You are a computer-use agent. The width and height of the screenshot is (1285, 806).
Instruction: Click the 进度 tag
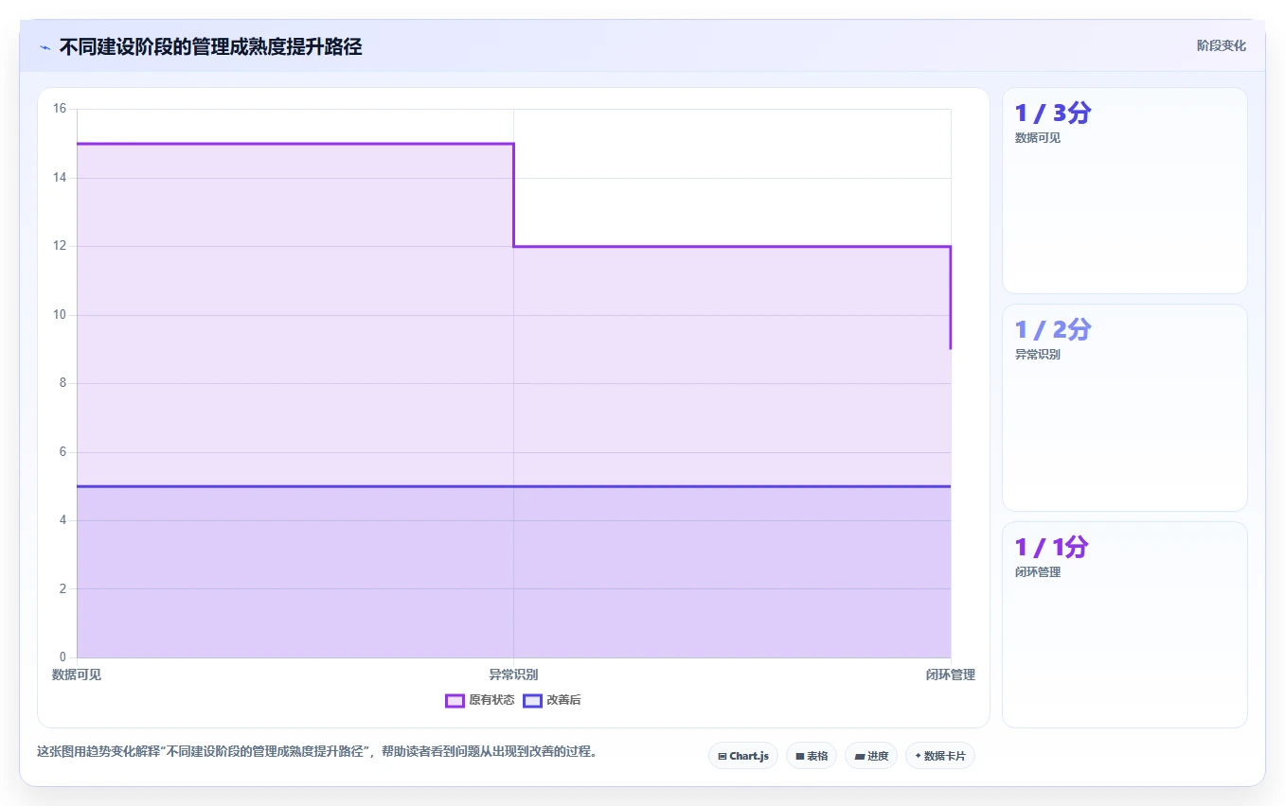tap(871, 756)
